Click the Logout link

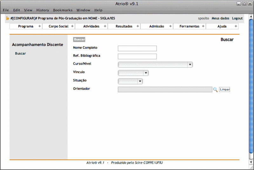237,18
